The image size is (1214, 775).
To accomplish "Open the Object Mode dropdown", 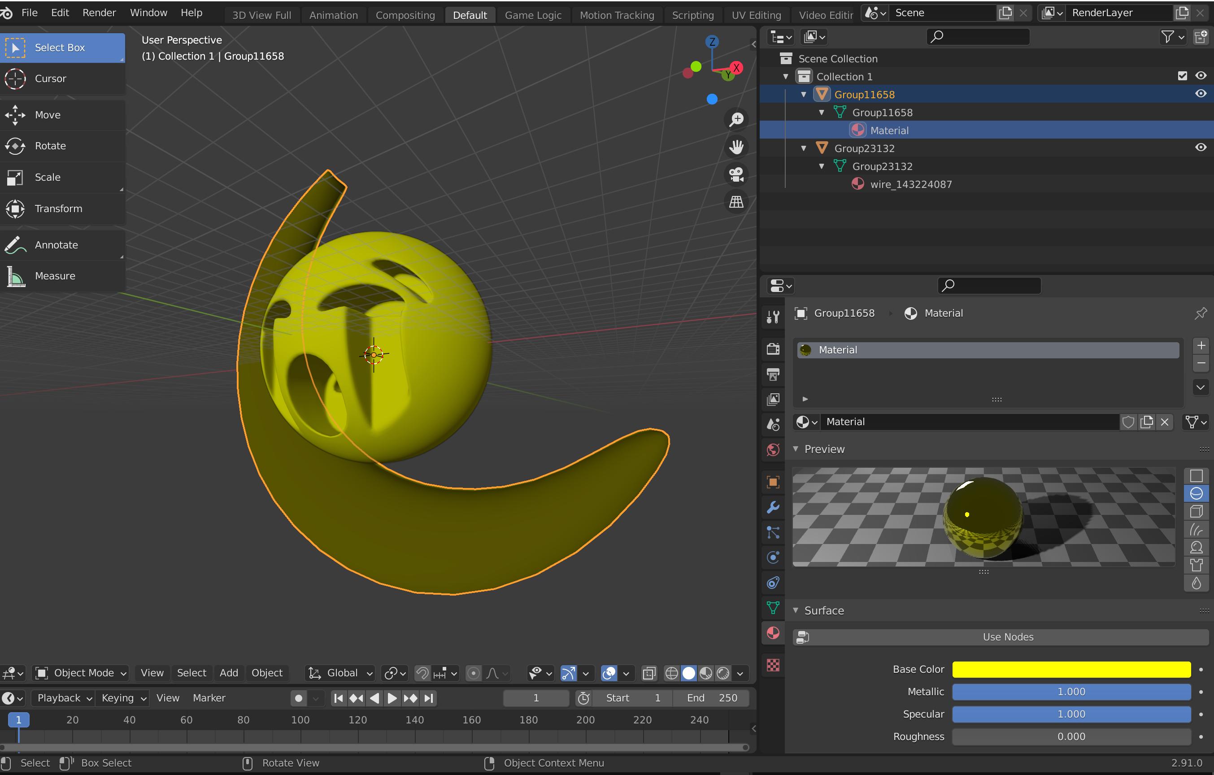I will coord(81,673).
